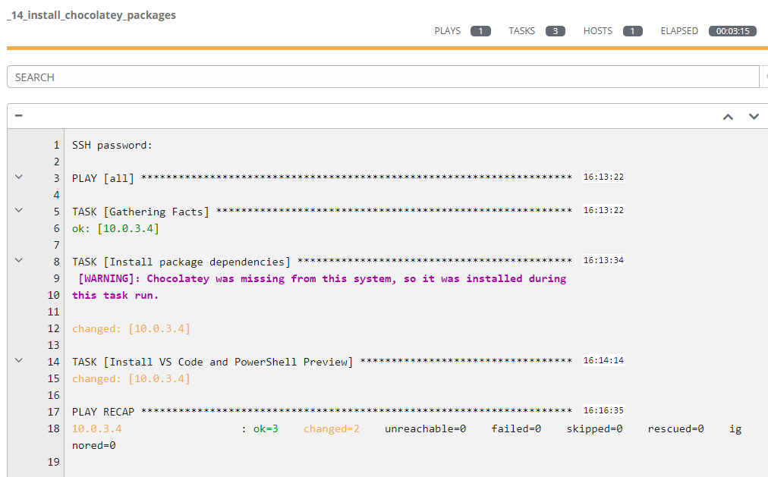This screenshot has width=768, height=477.
Task: Collapse Install VS Code and PowerShell Preview task
Action: [x=19, y=360]
